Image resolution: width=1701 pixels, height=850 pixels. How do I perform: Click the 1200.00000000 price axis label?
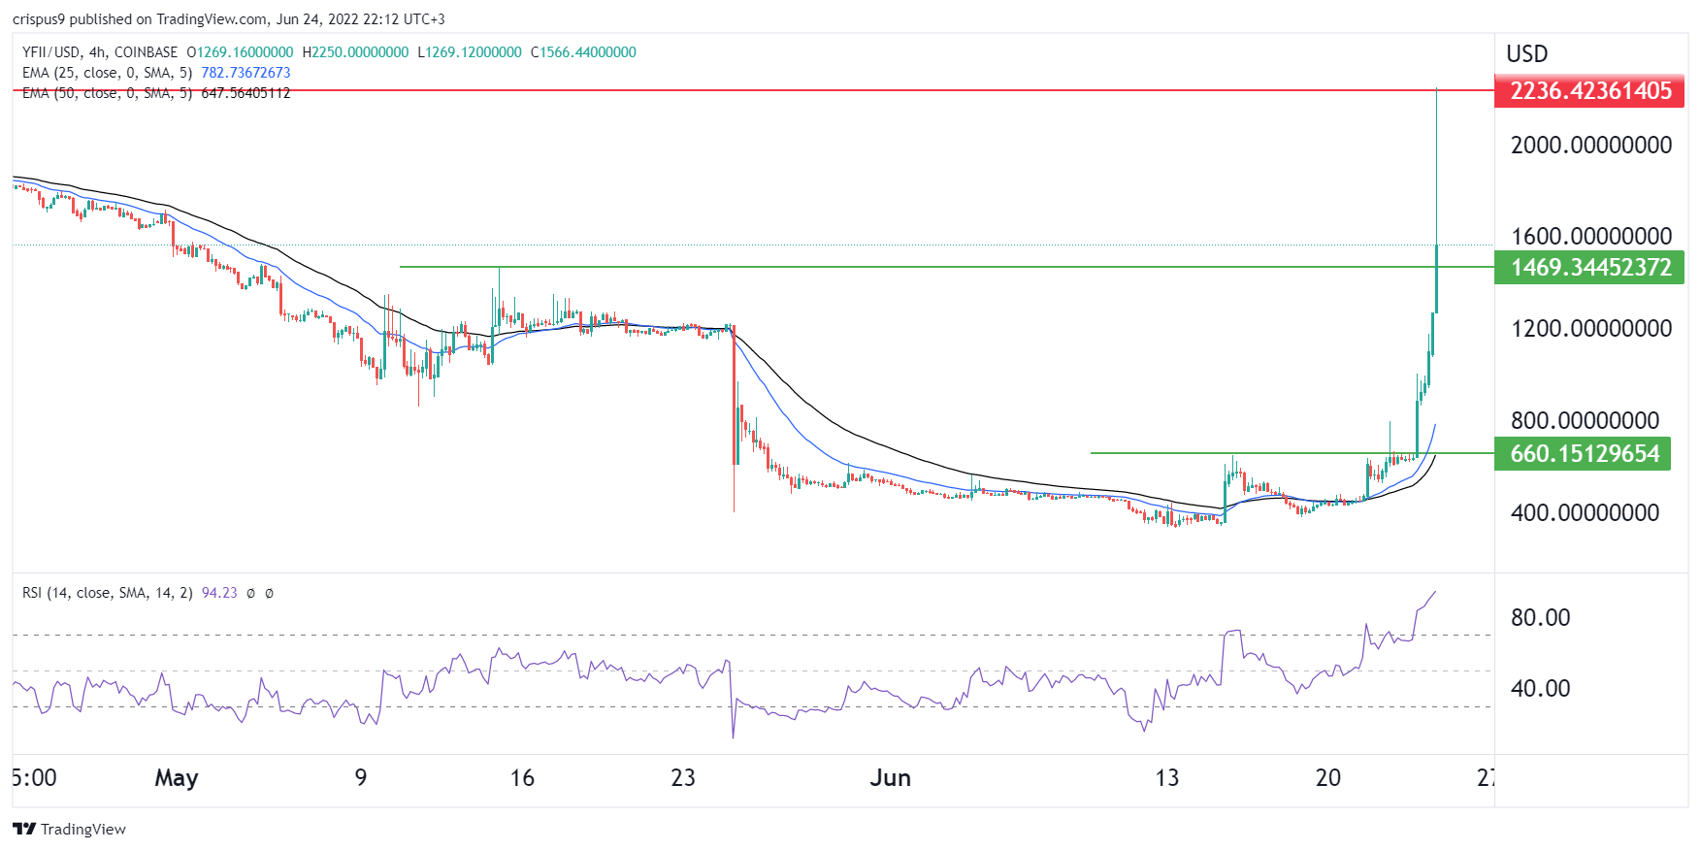coord(1591,329)
